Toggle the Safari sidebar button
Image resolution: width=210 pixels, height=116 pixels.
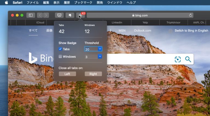[x=31, y=15]
